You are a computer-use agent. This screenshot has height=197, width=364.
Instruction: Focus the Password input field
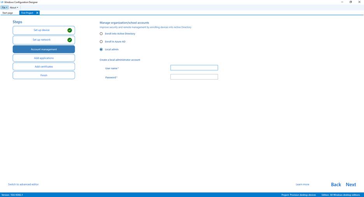tap(194, 77)
